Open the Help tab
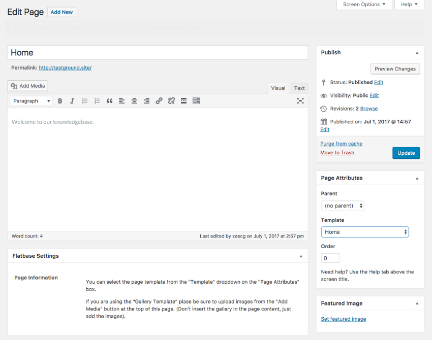The image size is (432, 340). [409, 5]
